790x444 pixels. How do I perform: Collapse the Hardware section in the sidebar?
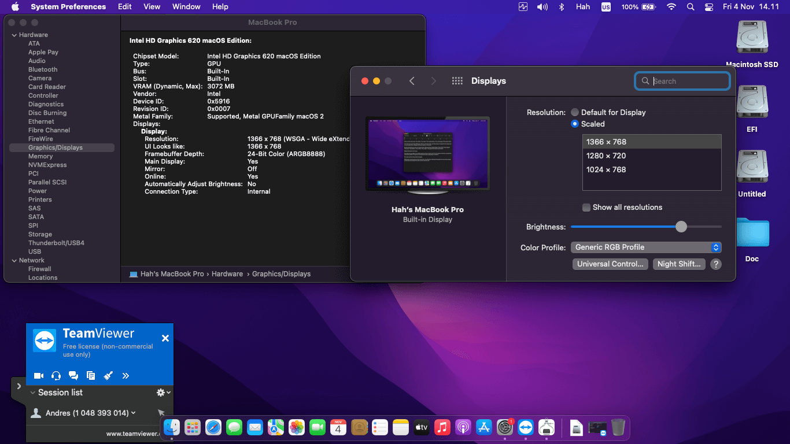(14, 35)
